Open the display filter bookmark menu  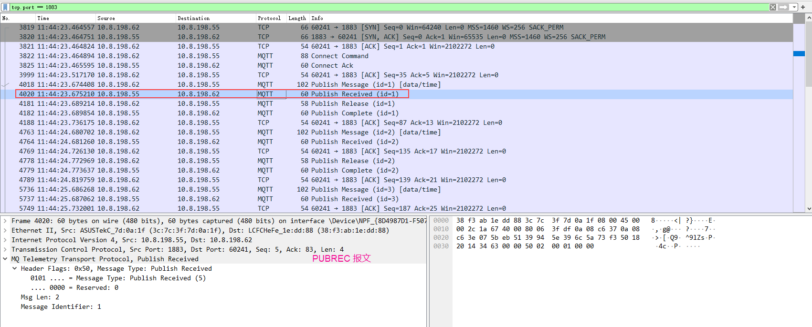pyautogui.click(x=5, y=7)
